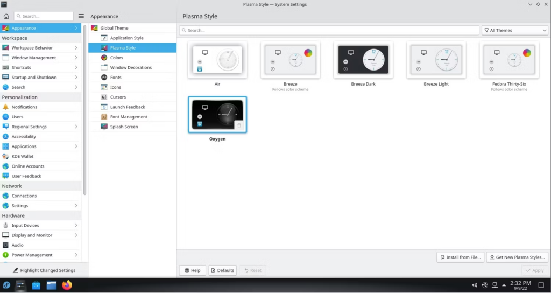
Task: Select the Breeze Dark style thumbnail
Action: [x=363, y=60]
